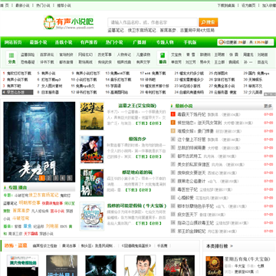
Task: Open the 广播剧 navigation tab
Action: coord(140,42)
